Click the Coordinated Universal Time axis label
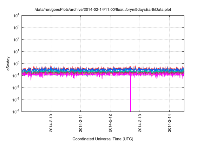This screenshot has height=142, width=203. pyautogui.click(x=103, y=139)
